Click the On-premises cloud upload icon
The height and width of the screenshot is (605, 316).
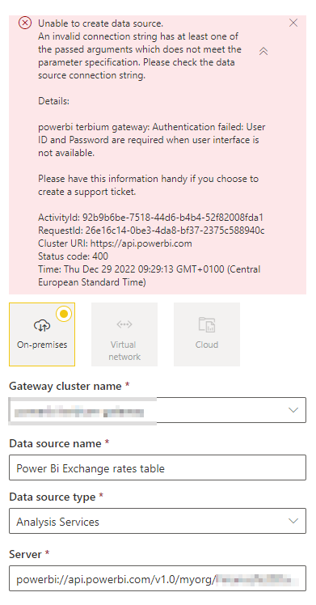[x=42, y=326]
